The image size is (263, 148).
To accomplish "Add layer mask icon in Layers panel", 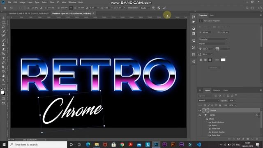I will click(238, 139).
